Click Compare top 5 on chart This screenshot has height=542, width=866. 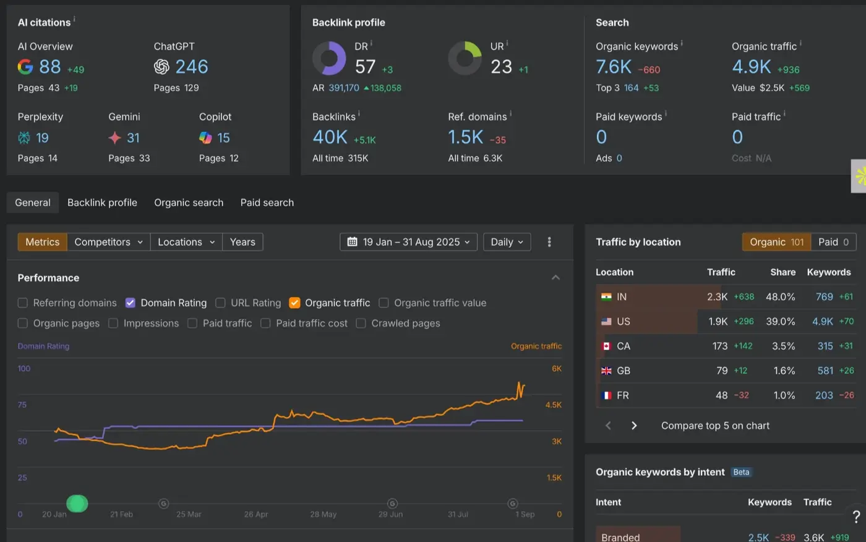pos(715,426)
